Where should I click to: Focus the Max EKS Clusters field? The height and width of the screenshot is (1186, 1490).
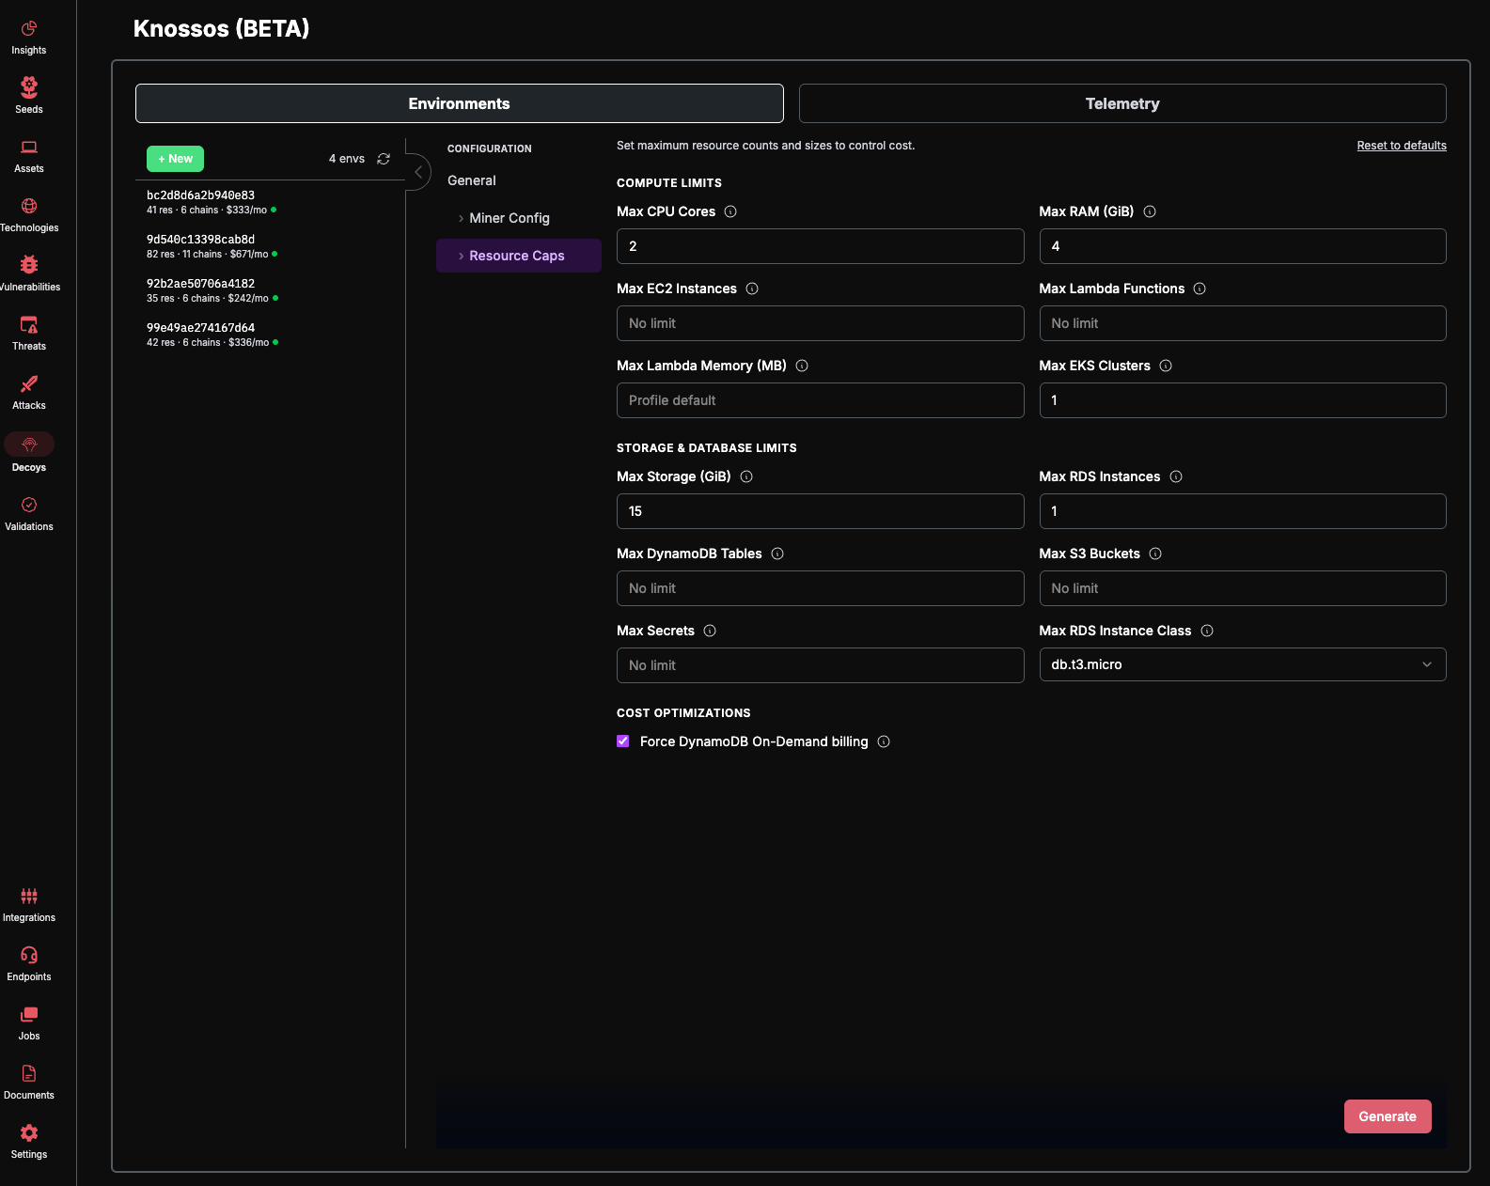[1243, 400]
